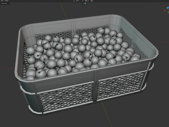169x127 pixels.
Task: Toggle proportional editing button
Action: pyautogui.click(x=92, y=1)
